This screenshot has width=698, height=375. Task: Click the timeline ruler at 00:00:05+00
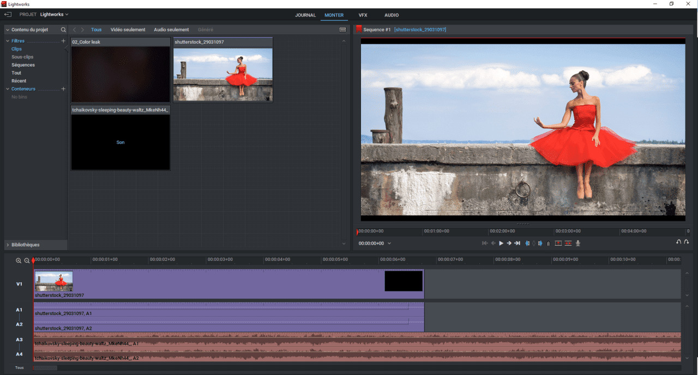pos(335,260)
